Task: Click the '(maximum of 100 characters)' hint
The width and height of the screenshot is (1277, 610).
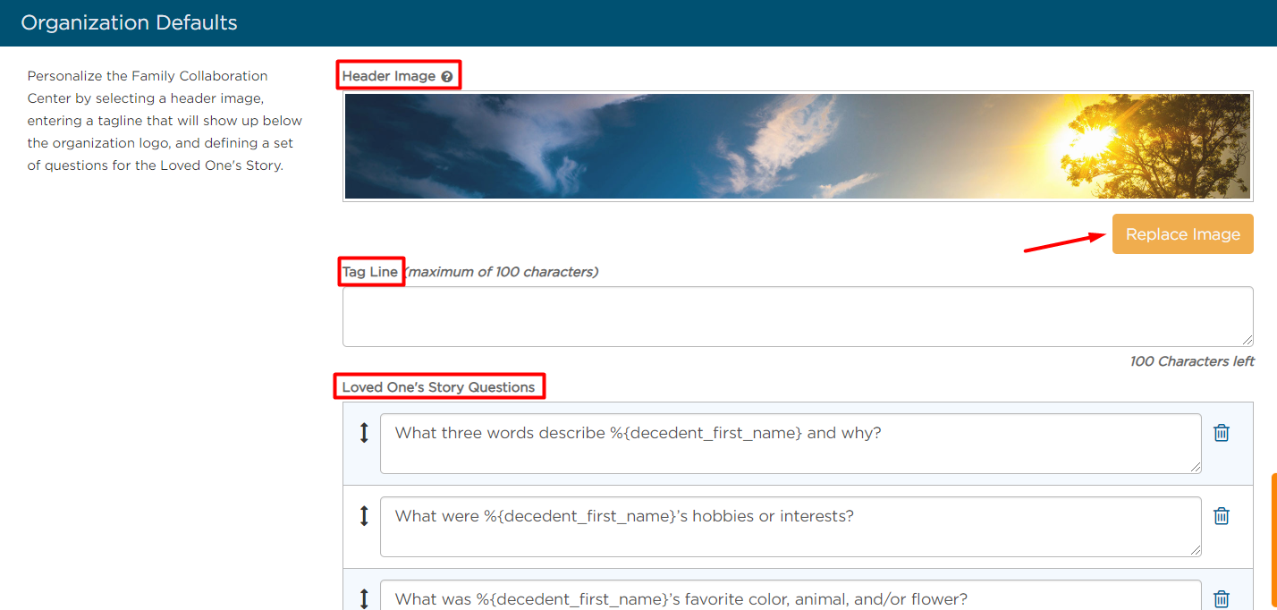Action: pos(502,272)
